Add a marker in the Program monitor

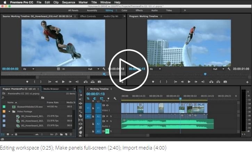(153, 82)
